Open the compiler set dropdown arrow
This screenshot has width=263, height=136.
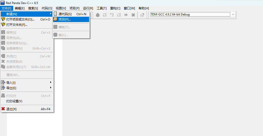(233, 14)
